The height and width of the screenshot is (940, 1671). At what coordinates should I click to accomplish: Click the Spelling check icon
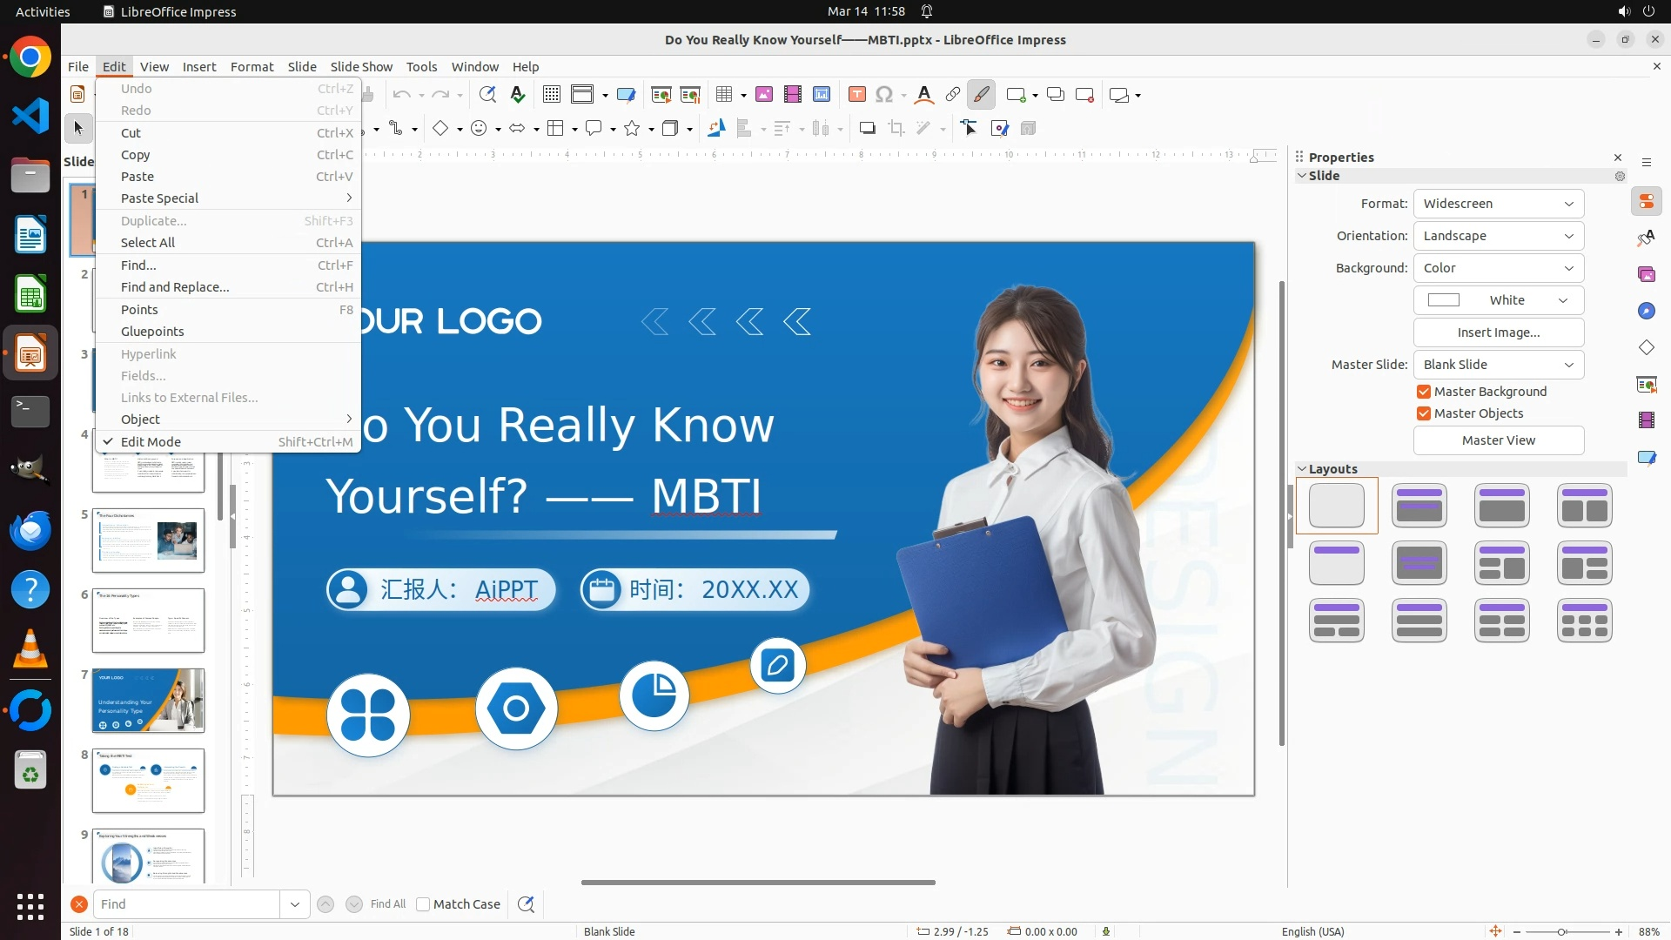click(x=518, y=95)
